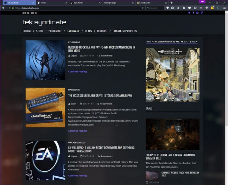Click the private browsing mask icon

(x=202, y=2)
